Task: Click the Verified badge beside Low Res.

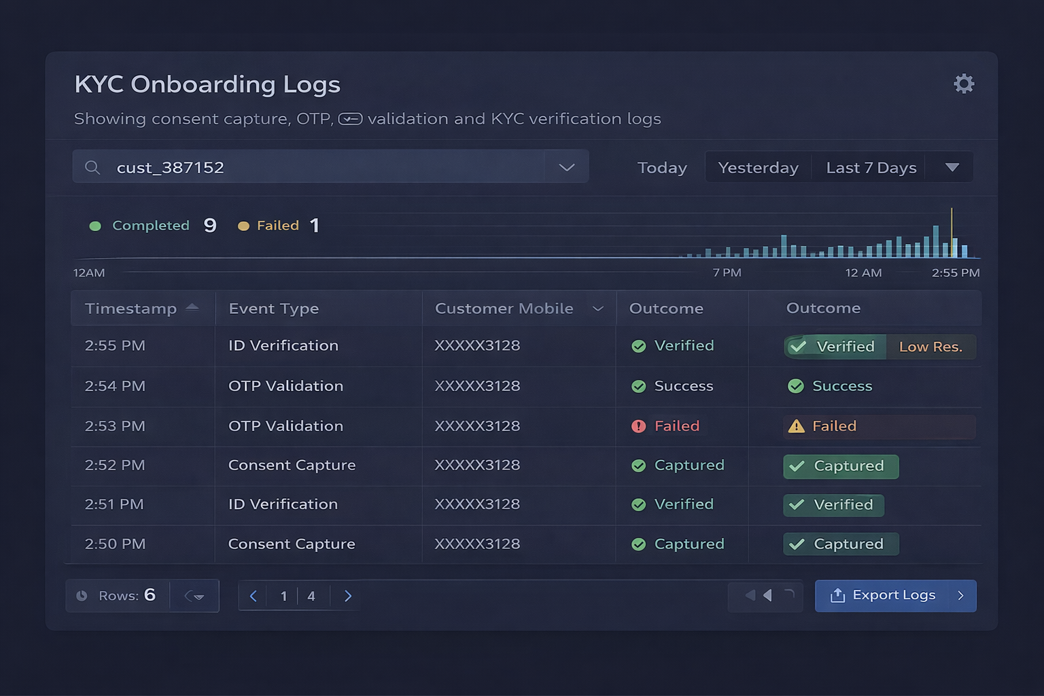Action: tap(835, 347)
